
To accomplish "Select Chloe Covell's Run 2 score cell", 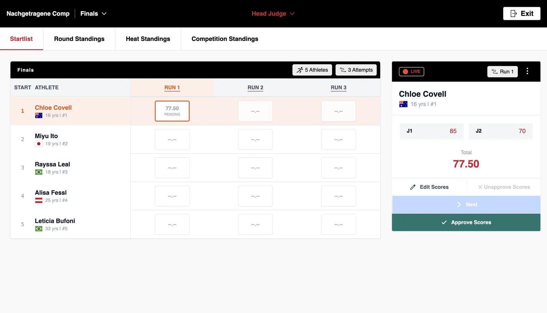I will pyautogui.click(x=255, y=111).
